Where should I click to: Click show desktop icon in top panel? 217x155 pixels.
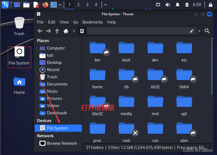pos(17,5)
